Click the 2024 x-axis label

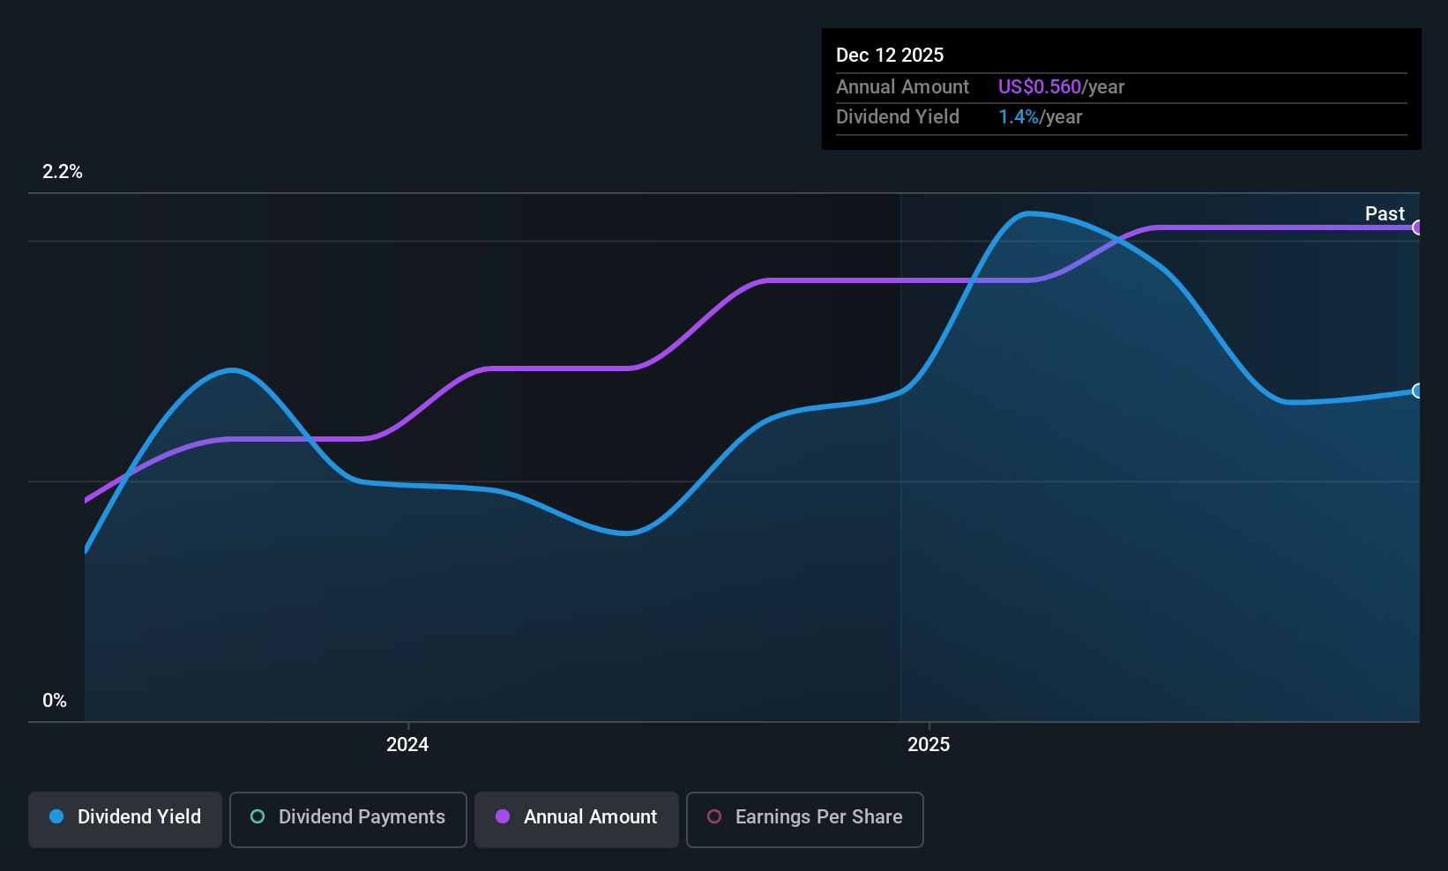[x=407, y=744]
